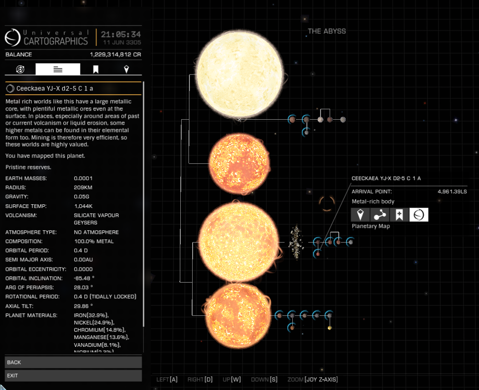Select the fourth dark red planet of the yellow star

330,120
